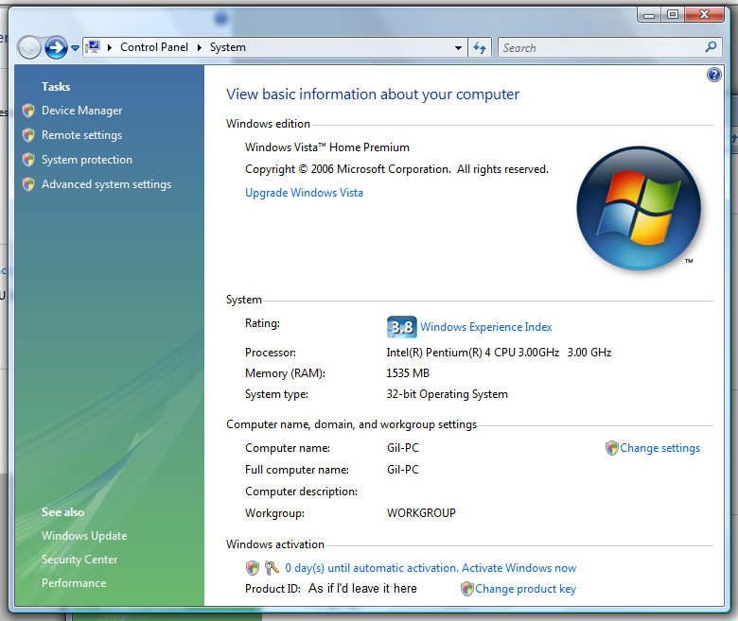This screenshot has width=738, height=621.
Task: Click the View basic information heading
Action: pyautogui.click(x=373, y=95)
